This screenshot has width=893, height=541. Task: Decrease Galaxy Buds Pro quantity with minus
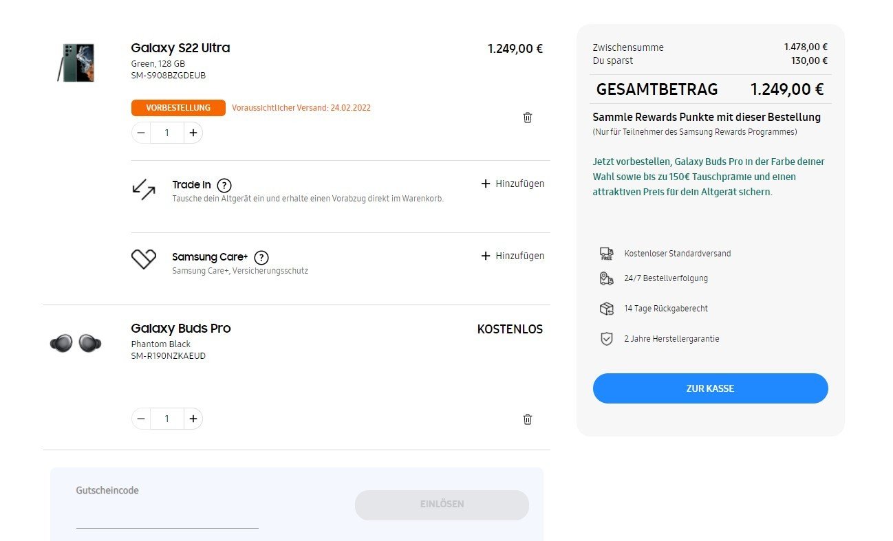141,419
